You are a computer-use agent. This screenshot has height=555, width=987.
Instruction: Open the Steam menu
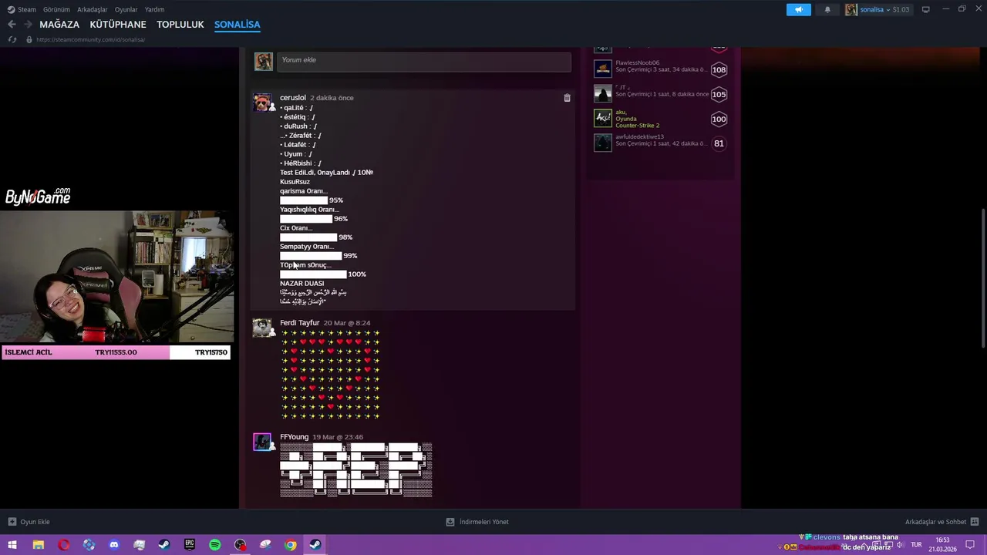[x=22, y=9]
